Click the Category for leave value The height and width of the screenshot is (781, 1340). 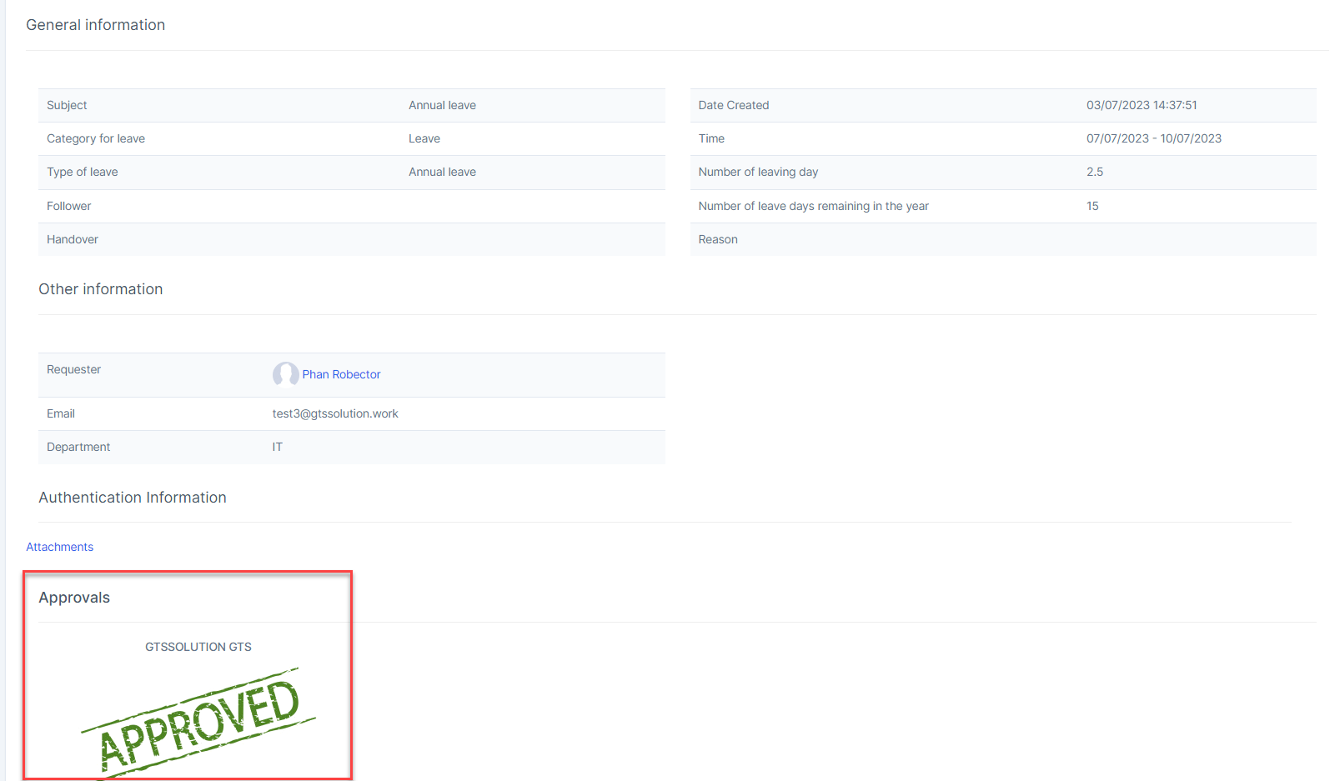(x=424, y=138)
